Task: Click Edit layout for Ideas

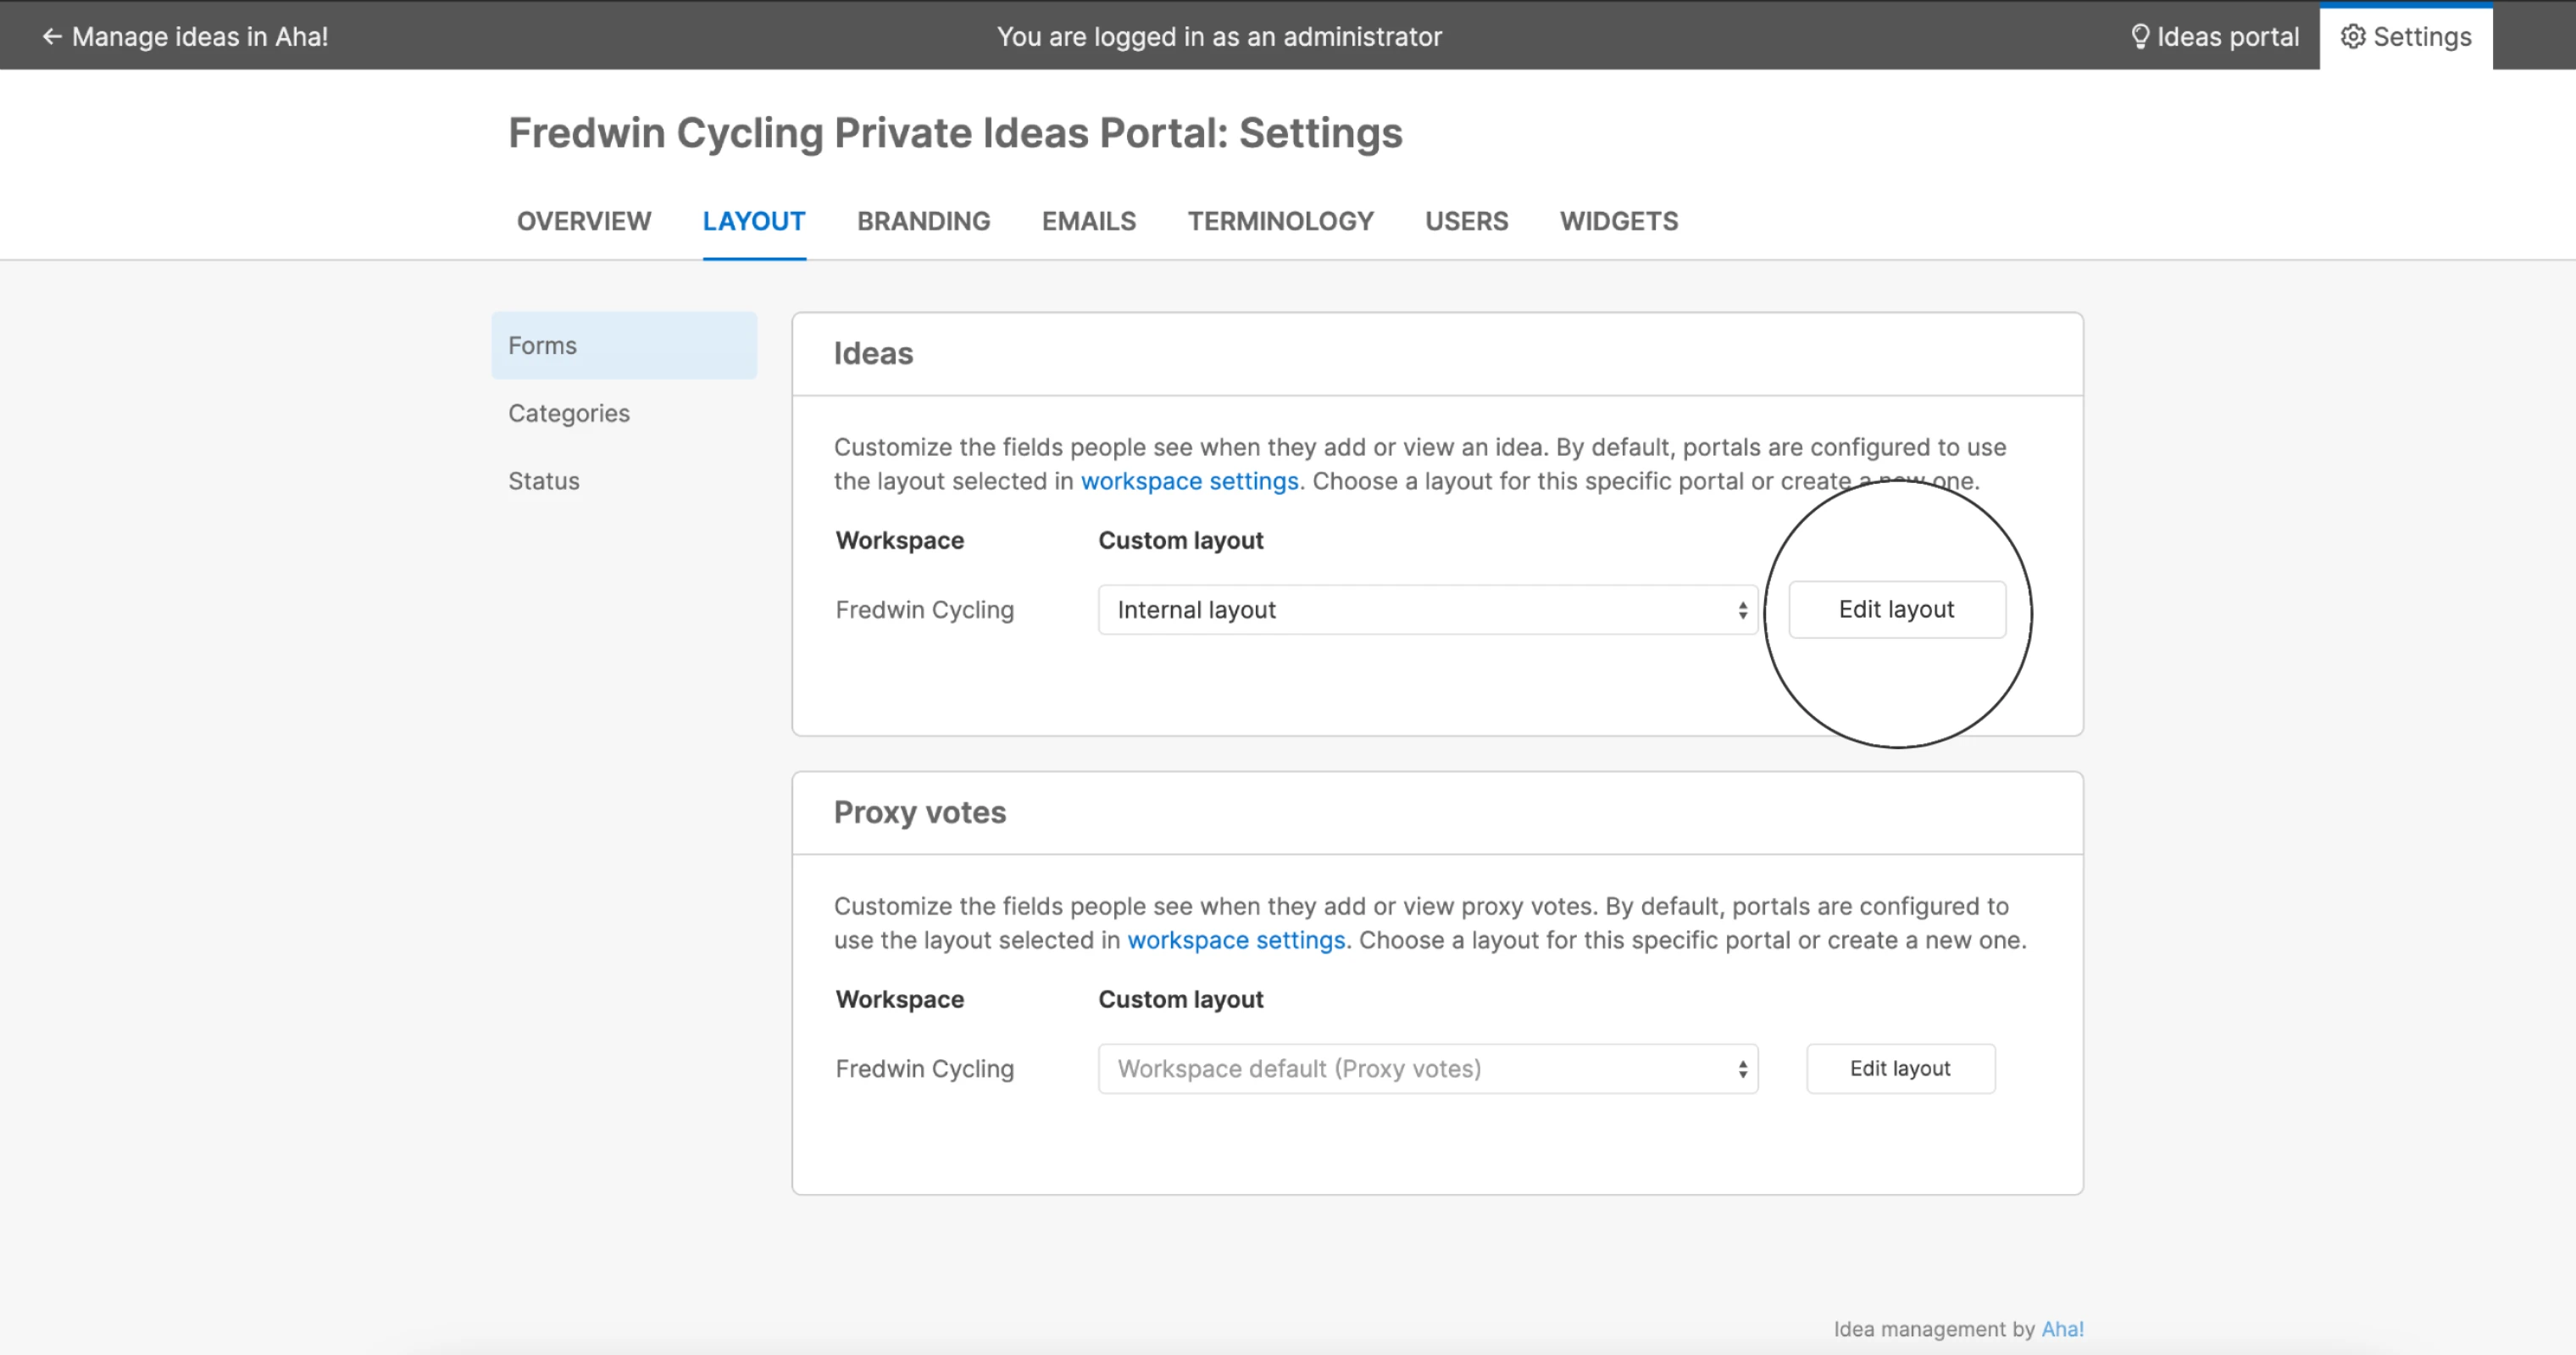Action: point(1896,610)
